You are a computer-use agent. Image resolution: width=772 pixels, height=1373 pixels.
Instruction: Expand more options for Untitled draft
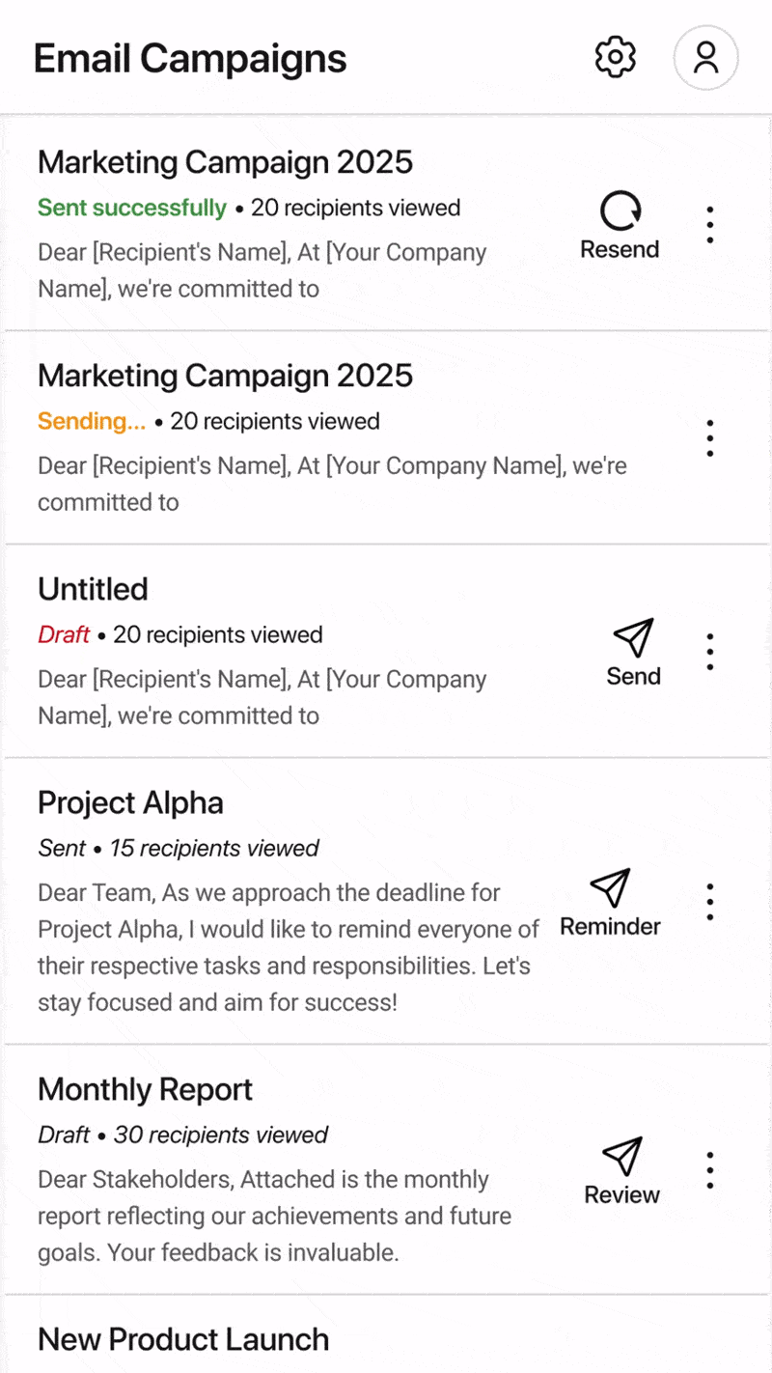710,653
